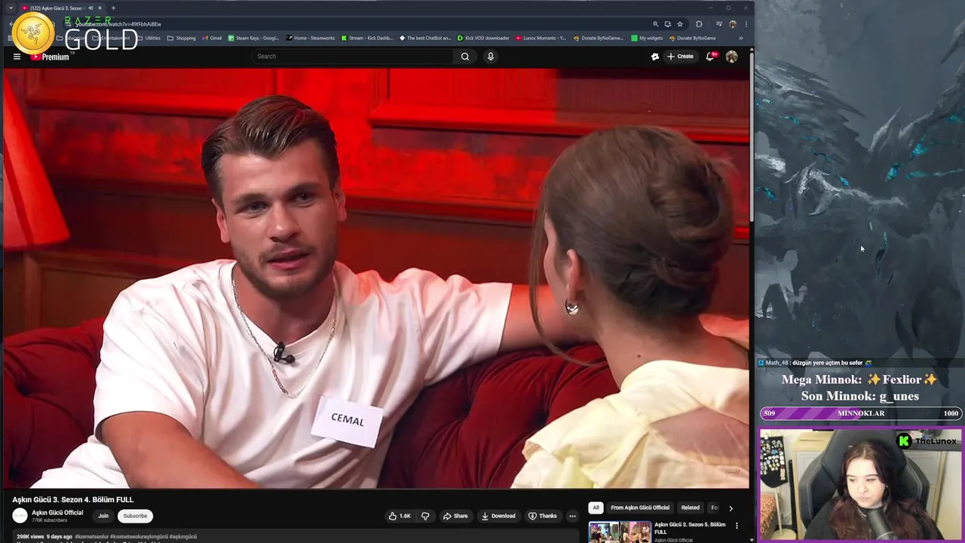Open a new browser tab
This screenshot has height=543, width=965.
click(113, 8)
